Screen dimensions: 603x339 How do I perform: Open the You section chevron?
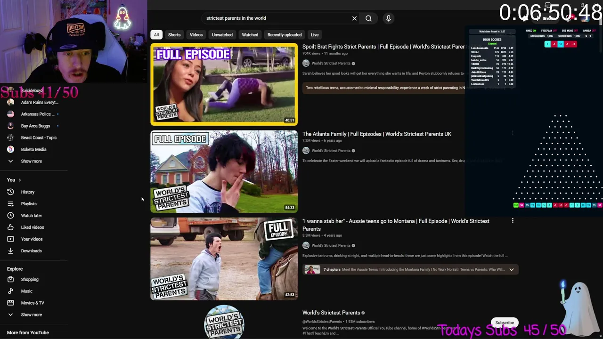click(19, 180)
